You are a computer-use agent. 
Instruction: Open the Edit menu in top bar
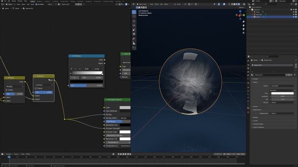pyautogui.click(x=9, y=1)
